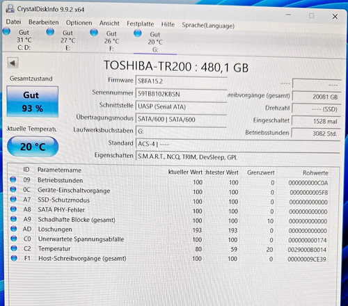Click the 20 °C temperature button

[x=33, y=147]
